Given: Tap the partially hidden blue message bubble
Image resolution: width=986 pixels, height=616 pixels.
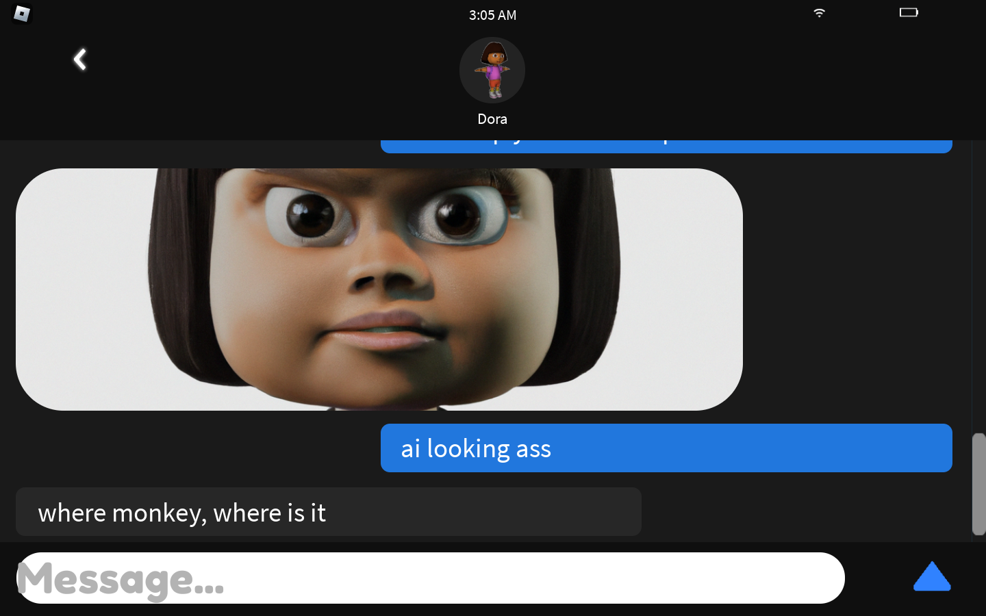Looking at the screenshot, I should point(666,146).
